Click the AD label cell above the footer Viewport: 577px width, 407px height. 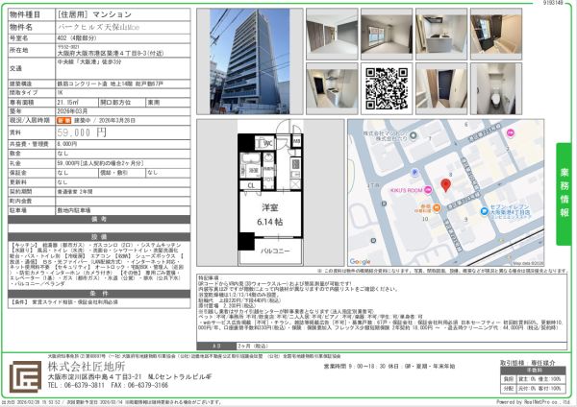pyautogui.click(x=216, y=346)
